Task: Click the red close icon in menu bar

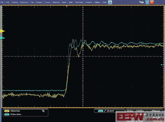Action: 152,2
